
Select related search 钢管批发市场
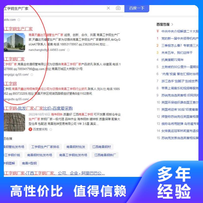click(x=15, y=147)
